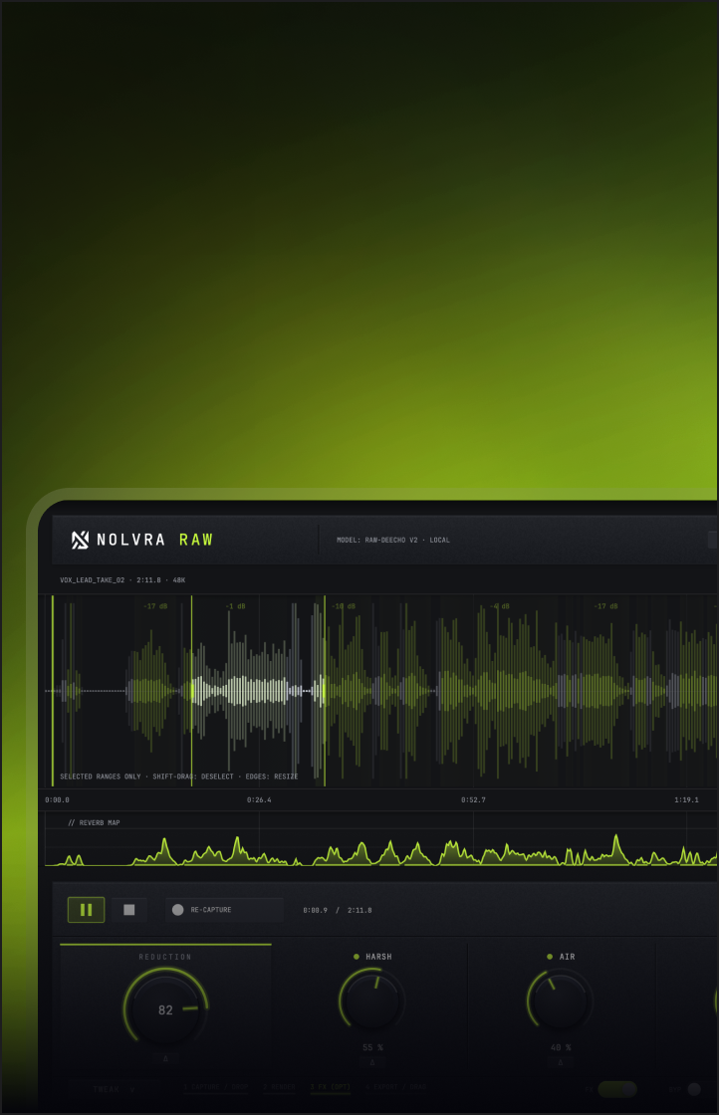Click the selection edge line near -1 dB

tap(191, 691)
